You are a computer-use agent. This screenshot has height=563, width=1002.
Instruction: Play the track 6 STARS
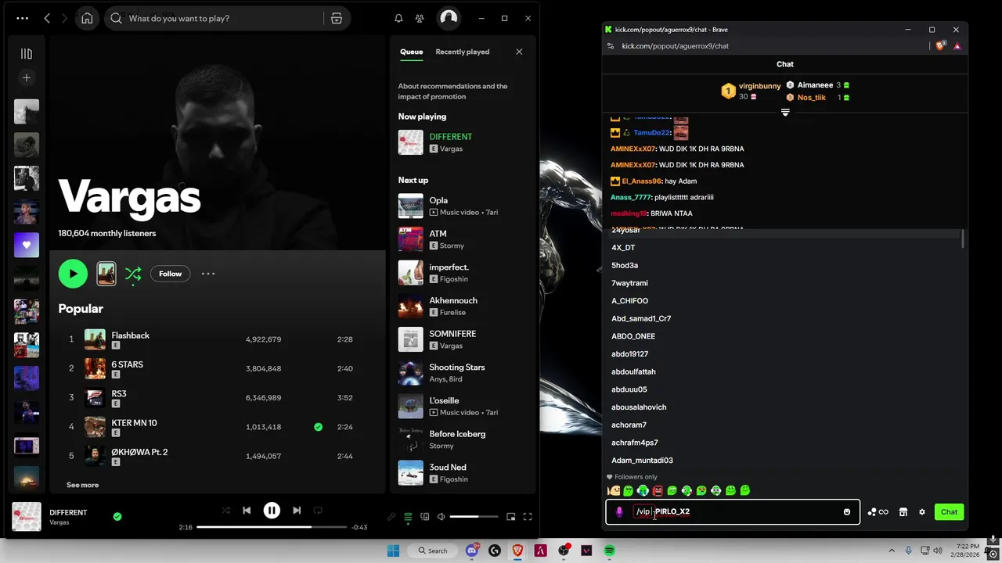pos(127,364)
